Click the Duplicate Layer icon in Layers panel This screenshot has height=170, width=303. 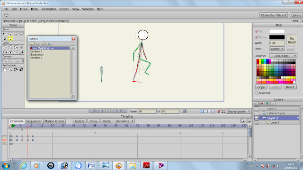tap(261, 103)
